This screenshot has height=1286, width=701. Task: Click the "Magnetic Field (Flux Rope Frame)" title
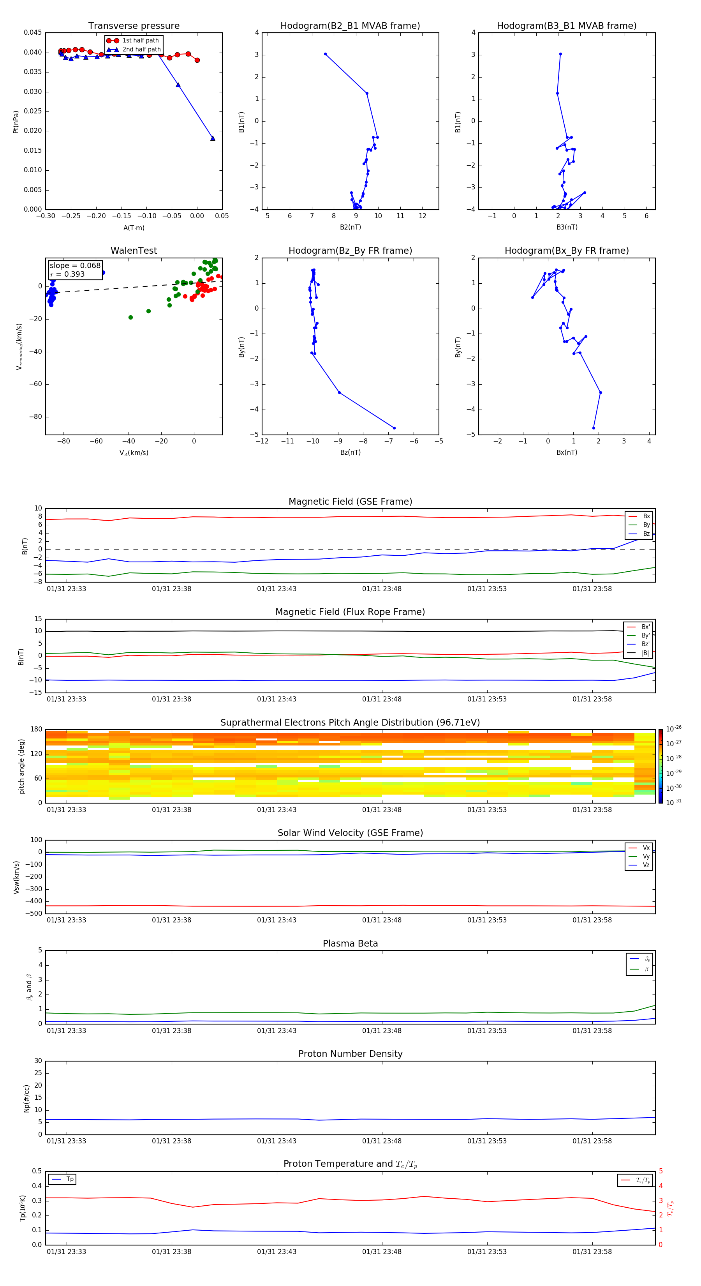coord(350,612)
